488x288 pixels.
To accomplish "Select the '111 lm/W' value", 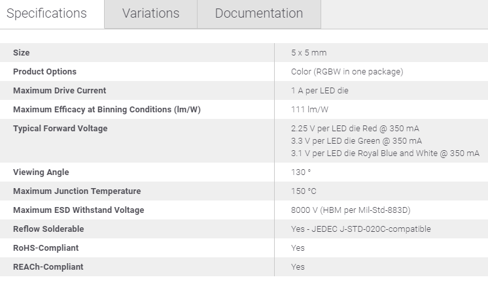I will 309,110.
